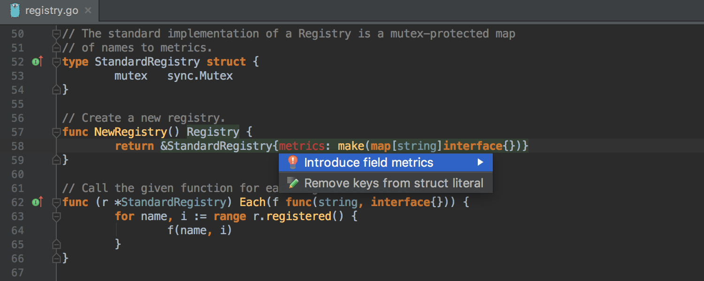Close the registry.go editor tab
704x281 pixels.
(x=87, y=11)
